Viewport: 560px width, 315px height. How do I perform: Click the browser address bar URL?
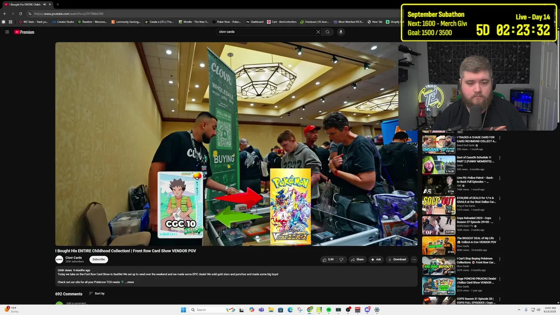pos(69,14)
